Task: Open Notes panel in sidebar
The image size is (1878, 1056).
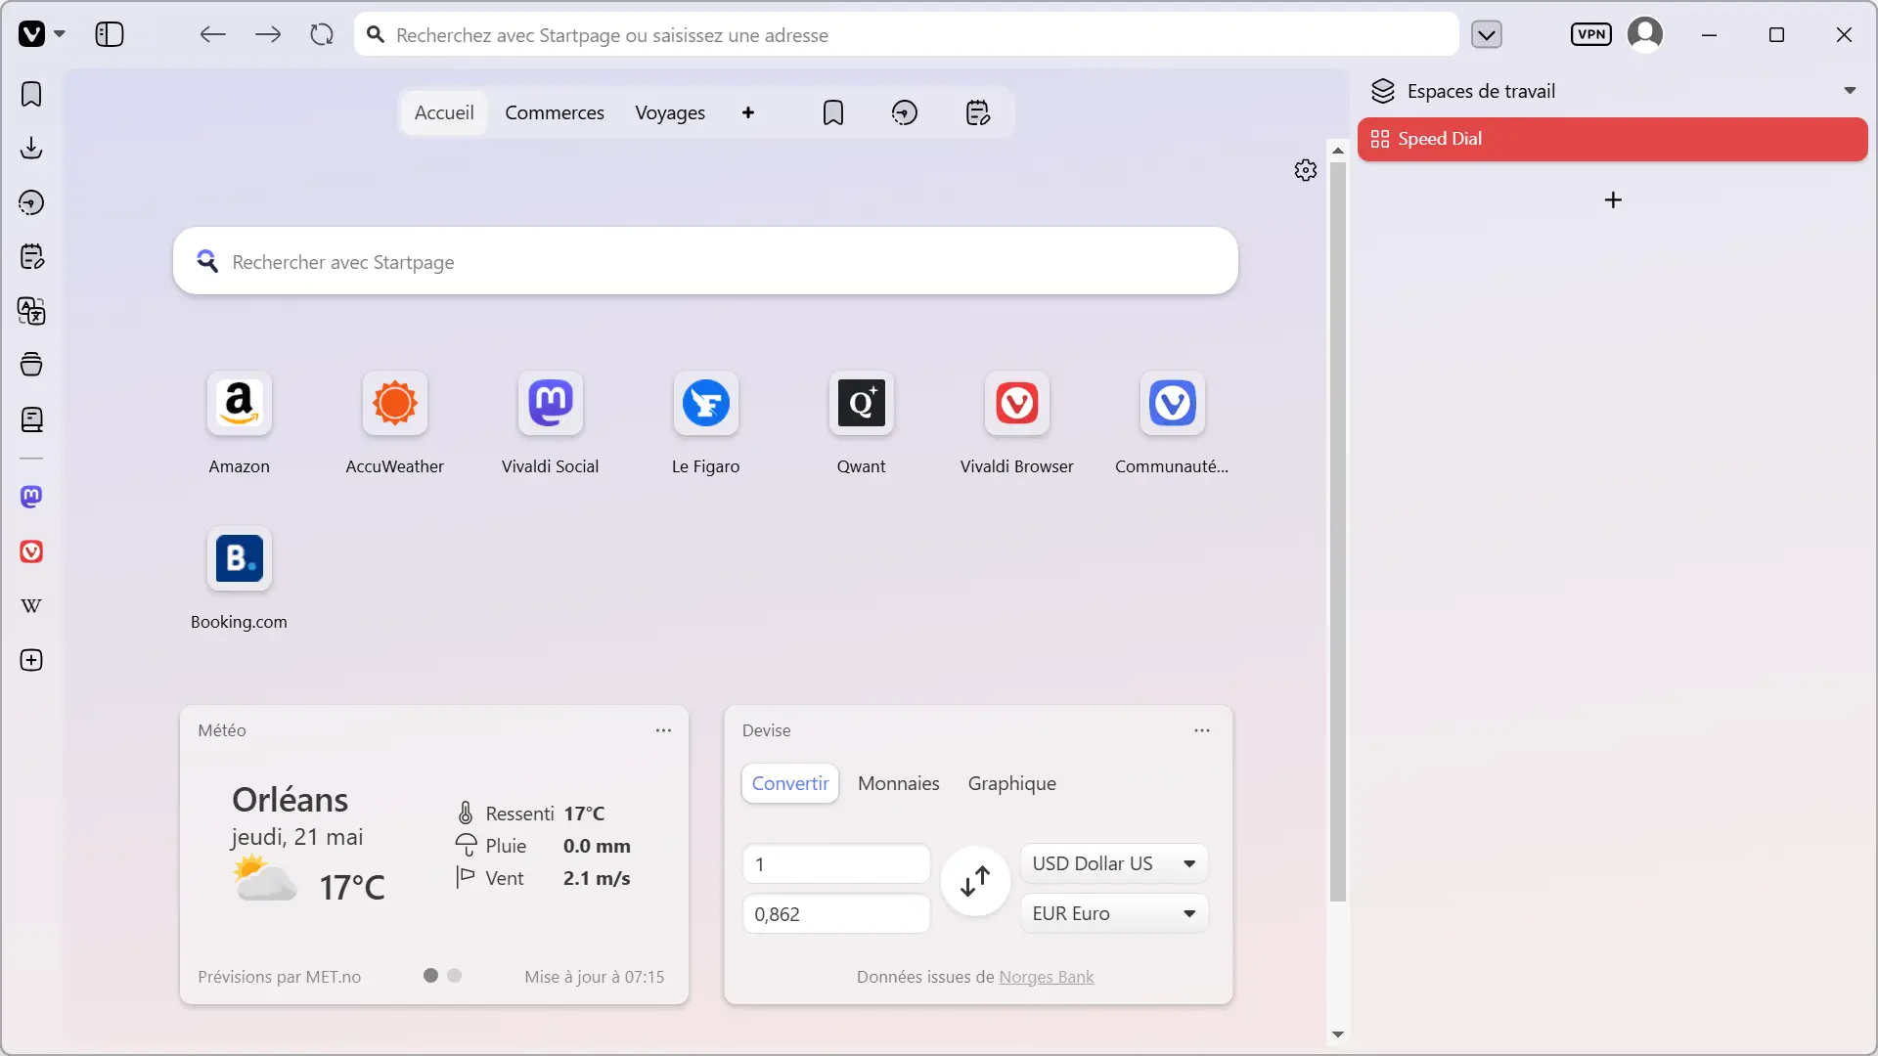Action: (31, 256)
